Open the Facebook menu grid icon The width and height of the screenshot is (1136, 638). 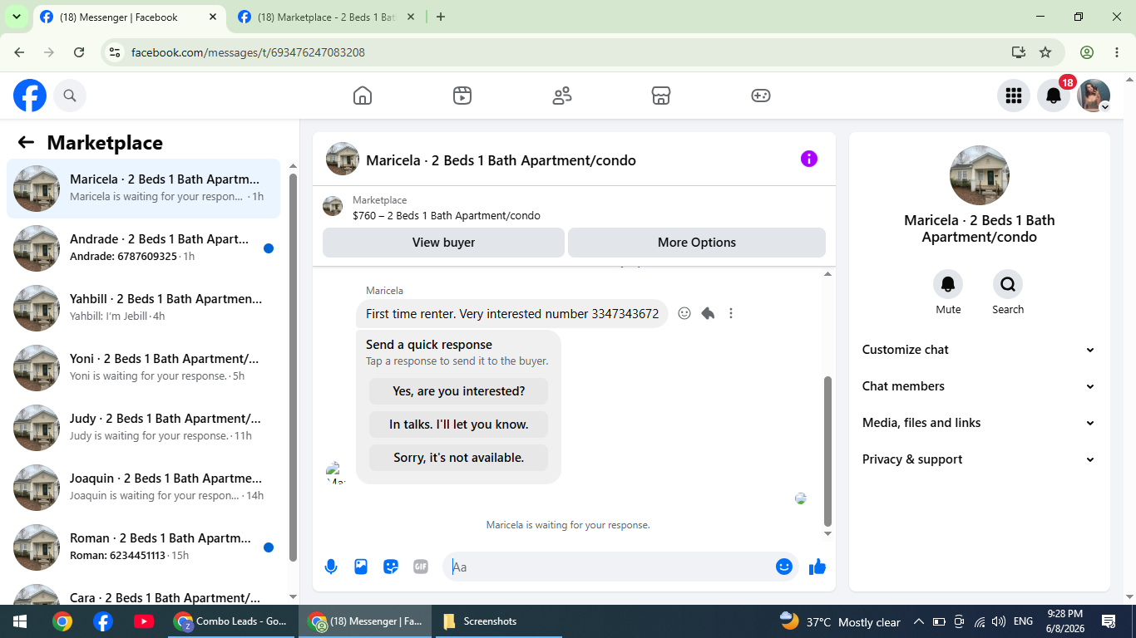(x=1014, y=96)
